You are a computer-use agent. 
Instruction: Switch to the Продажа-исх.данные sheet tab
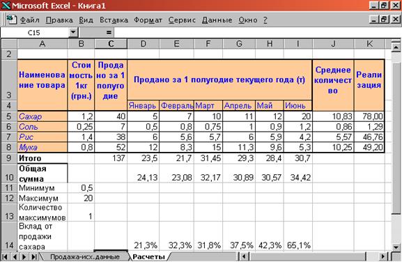click(x=84, y=256)
